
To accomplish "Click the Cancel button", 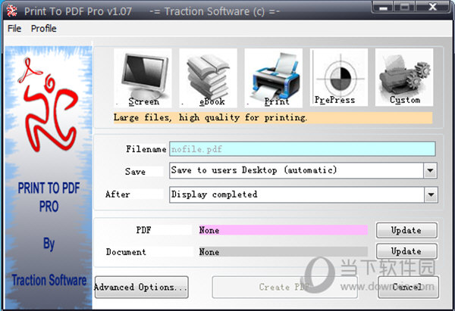I will 408,288.
